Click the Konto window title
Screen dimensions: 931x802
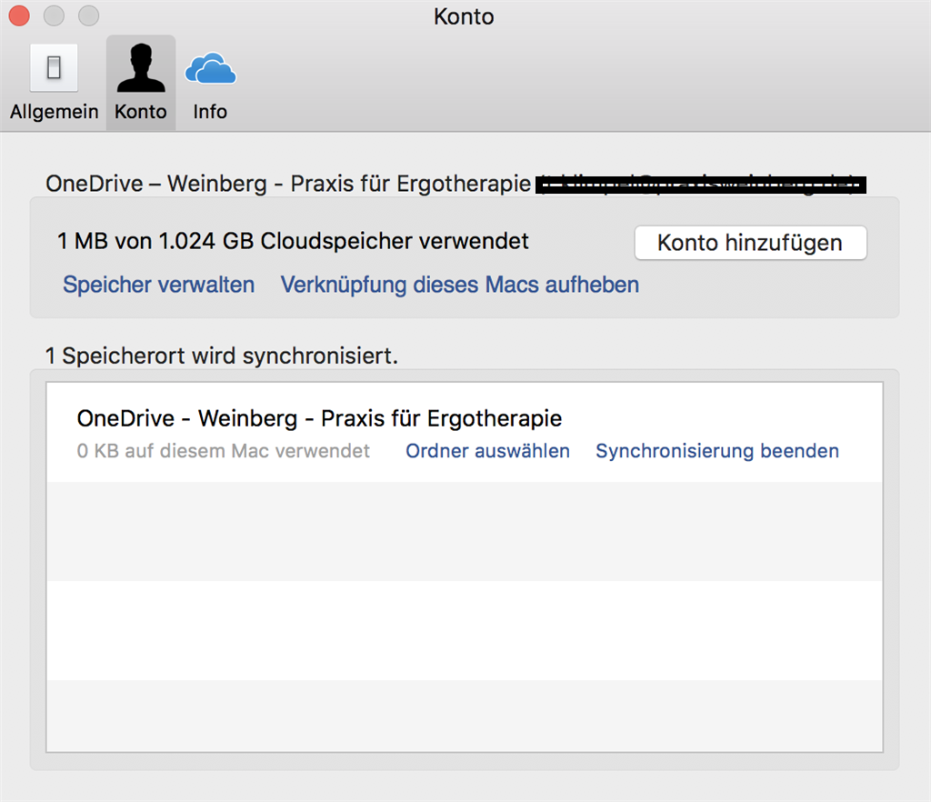pyautogui.click(x=464, y=16)
